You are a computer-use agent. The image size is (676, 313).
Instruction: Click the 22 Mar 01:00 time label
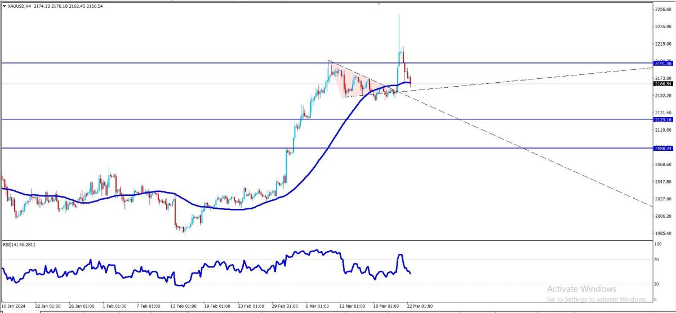coord(420,306)
